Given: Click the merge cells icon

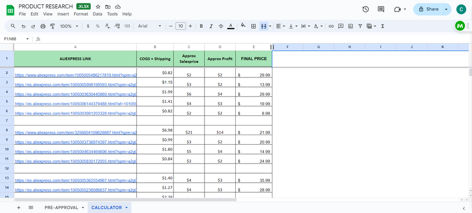Looking at the screenshot, I should point(264,26).
